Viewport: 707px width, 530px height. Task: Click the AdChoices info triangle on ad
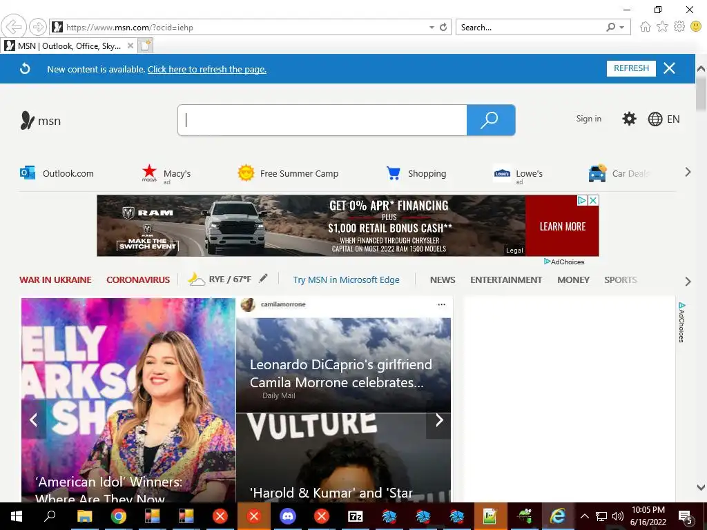pos(582,201)
